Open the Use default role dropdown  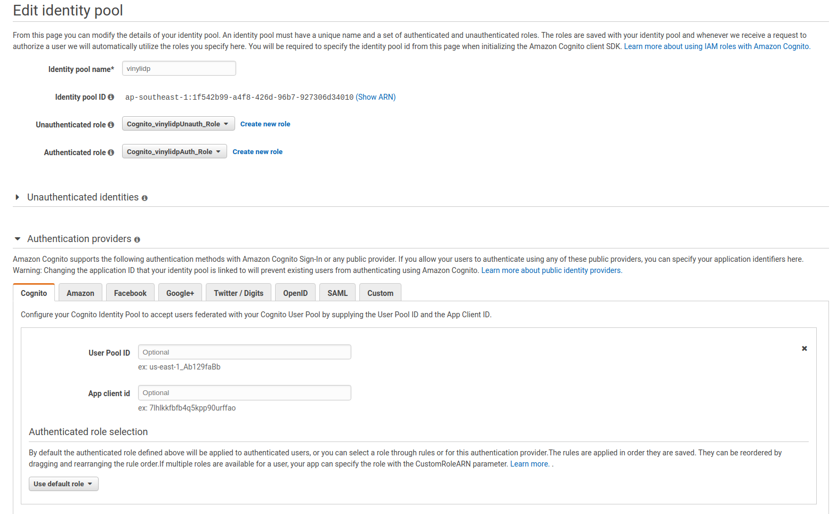pos(63,484)
